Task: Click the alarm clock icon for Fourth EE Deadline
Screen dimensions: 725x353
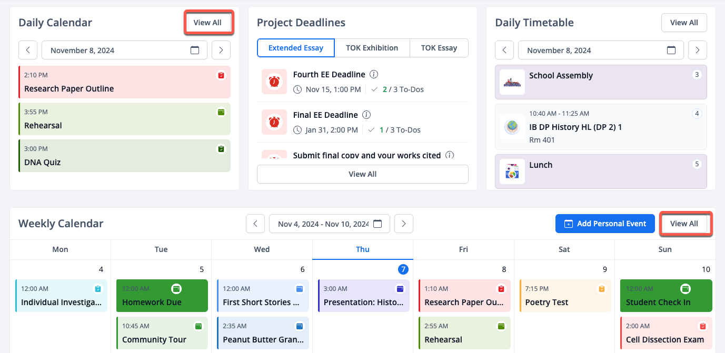Action: (x=274, y=82)
